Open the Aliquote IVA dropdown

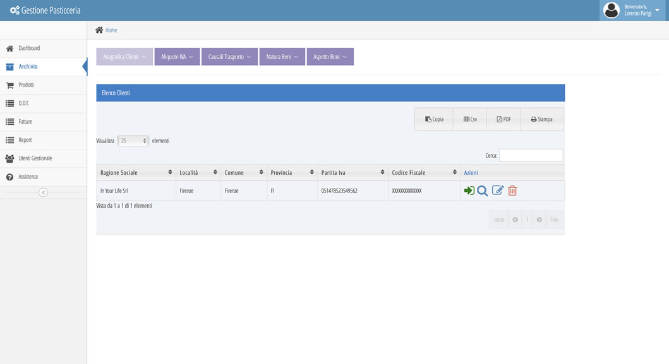click(x=177, y=57)
